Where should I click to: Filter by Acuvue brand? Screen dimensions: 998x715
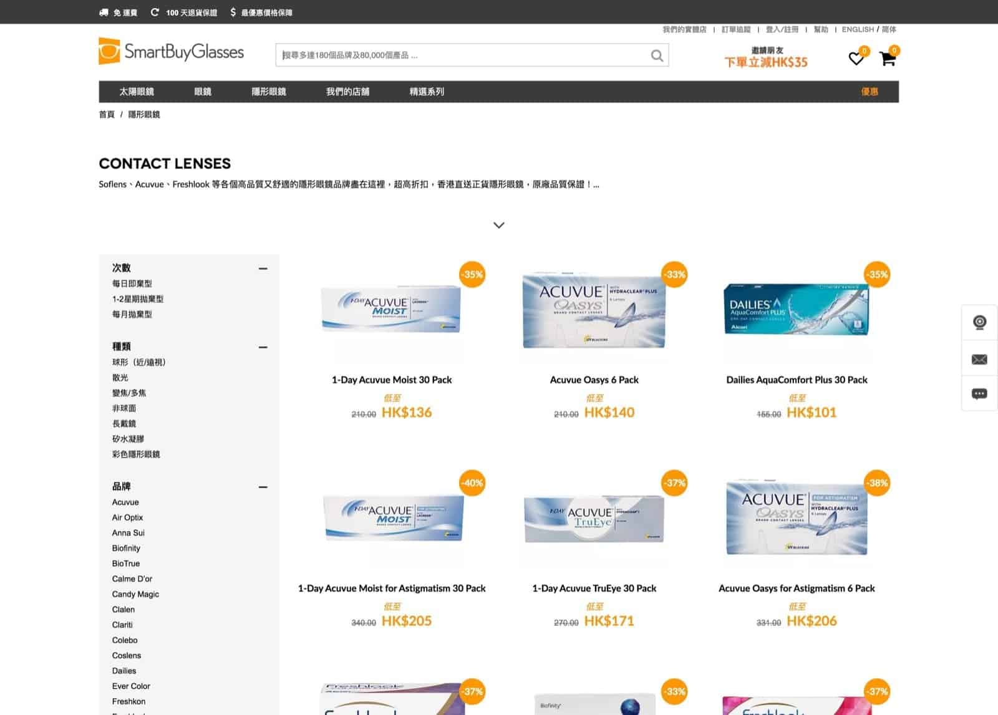click(x=125, y=502)
